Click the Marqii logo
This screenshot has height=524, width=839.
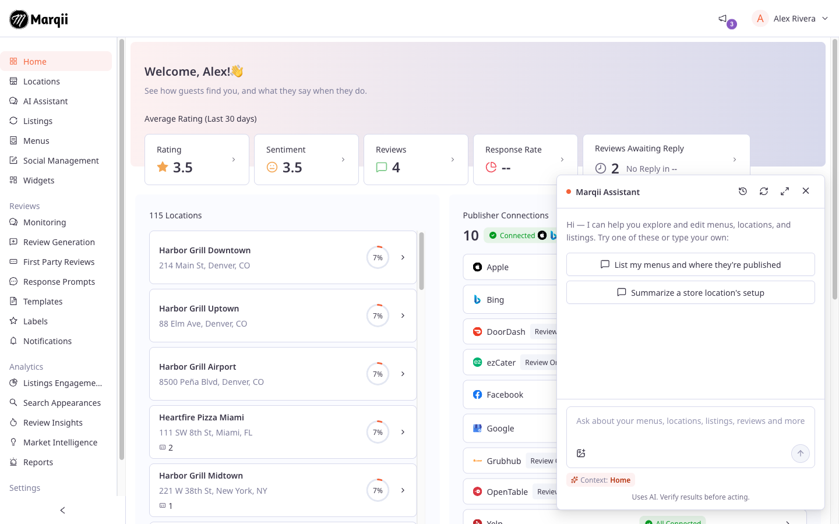pyautogui.click(x=39, y=19)
